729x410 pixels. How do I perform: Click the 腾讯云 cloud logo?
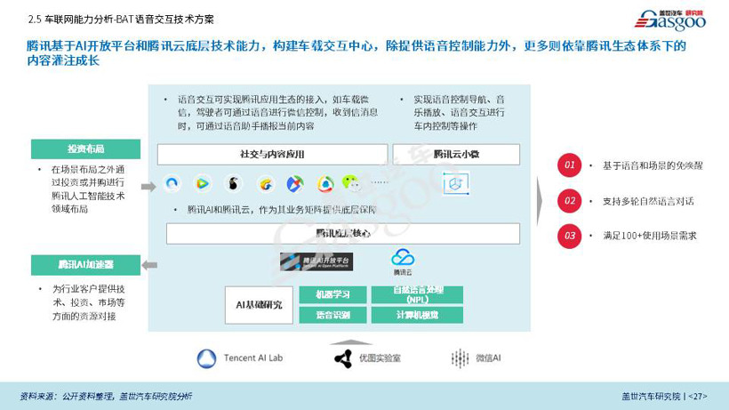pyautogui.click(x=403, y=262)
